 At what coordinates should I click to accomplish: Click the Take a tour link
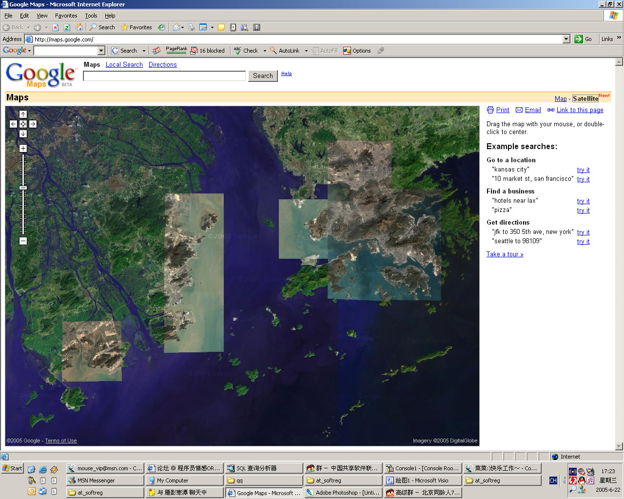505,254
